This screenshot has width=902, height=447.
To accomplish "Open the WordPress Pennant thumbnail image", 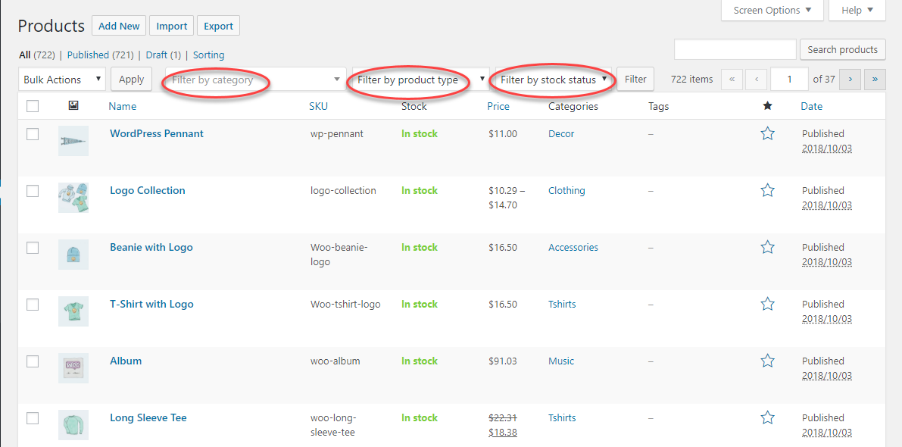I will coord(73,141).
